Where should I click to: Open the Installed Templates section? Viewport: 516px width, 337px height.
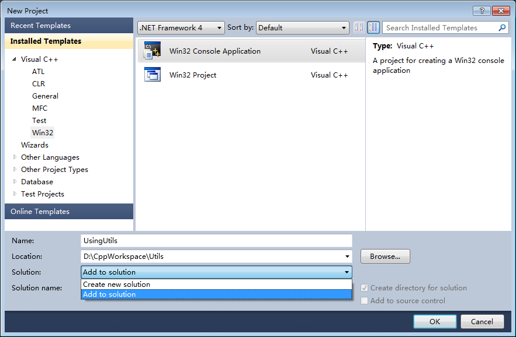(69, 41)
